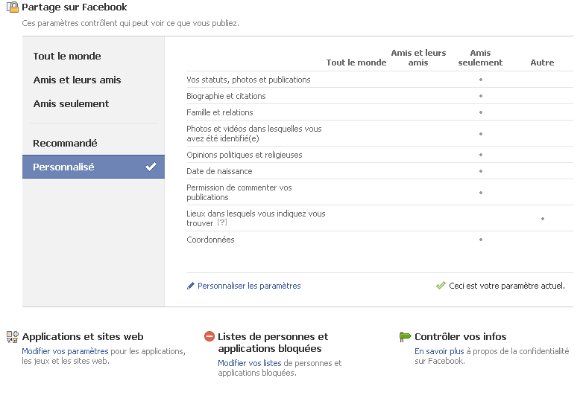Viewport: 583px width, 404px height.
Task: Click the Amis seulement dot for Date de naissance
Action: pyautogui.click(x=481, y=171)
